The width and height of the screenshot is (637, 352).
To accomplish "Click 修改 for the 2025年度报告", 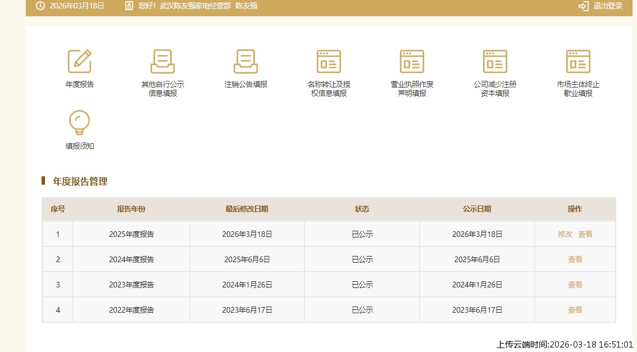I will (x=565, y=234).
